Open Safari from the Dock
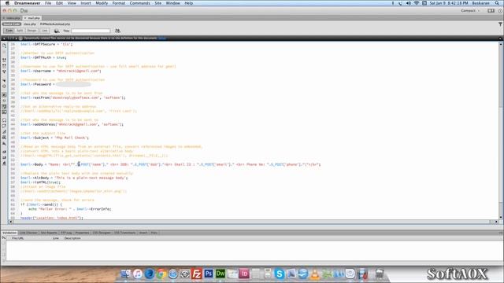Viewport: 504px width, 283px height. coord(173,274)
